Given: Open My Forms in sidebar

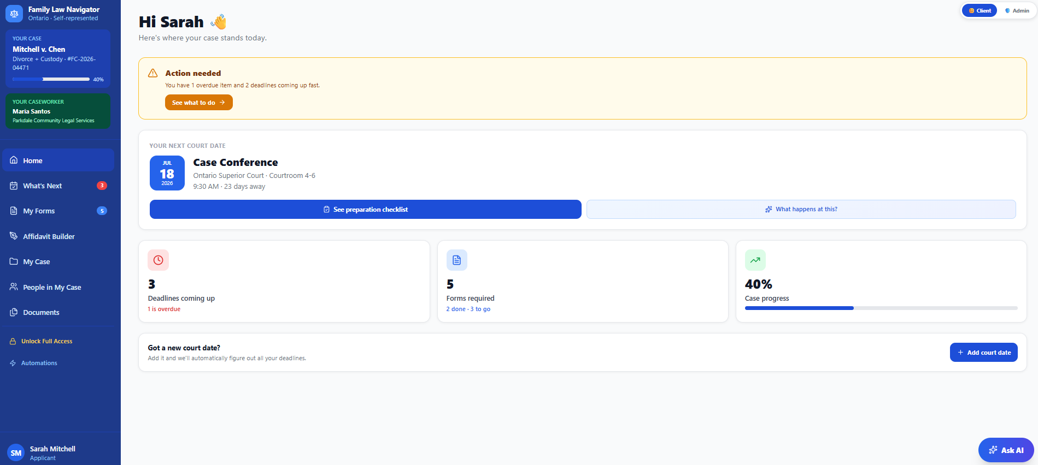Looking at the screenshot, I should [x=58, y=211].
